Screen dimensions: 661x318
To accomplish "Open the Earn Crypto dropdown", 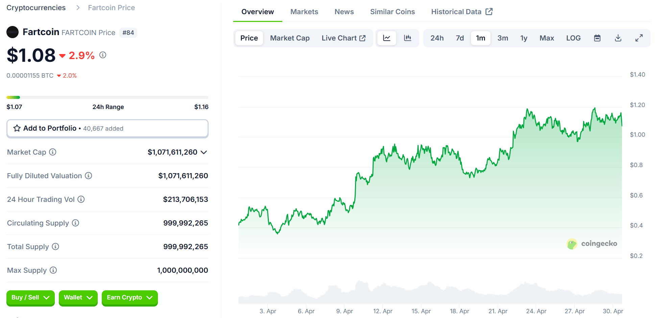I will (x=130, y=298).
